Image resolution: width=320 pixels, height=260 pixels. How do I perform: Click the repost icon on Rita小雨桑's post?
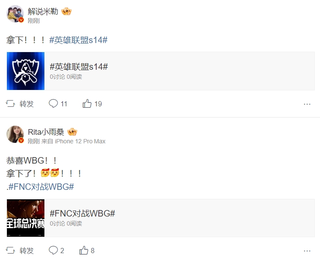coord(10,251)
